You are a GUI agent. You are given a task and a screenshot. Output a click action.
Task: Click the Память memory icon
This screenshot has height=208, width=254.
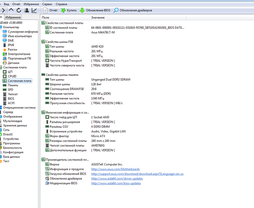pos(5,85)
